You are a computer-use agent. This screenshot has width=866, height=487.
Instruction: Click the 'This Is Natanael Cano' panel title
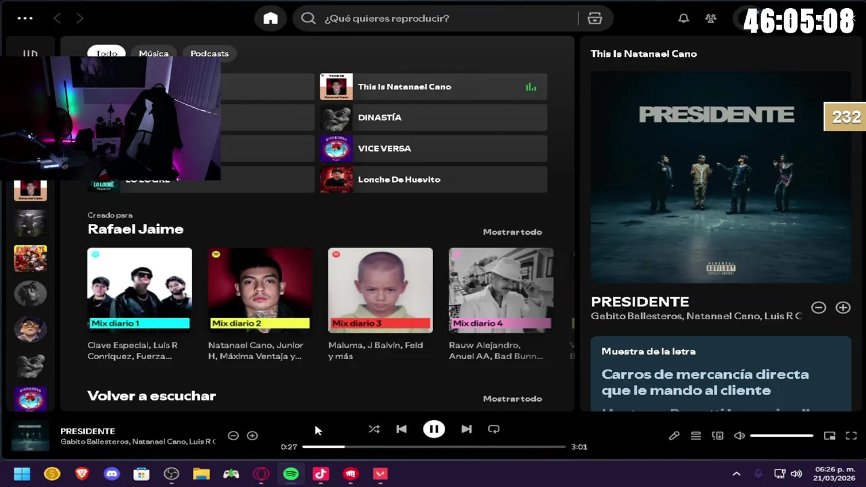[x=643, y=53]
